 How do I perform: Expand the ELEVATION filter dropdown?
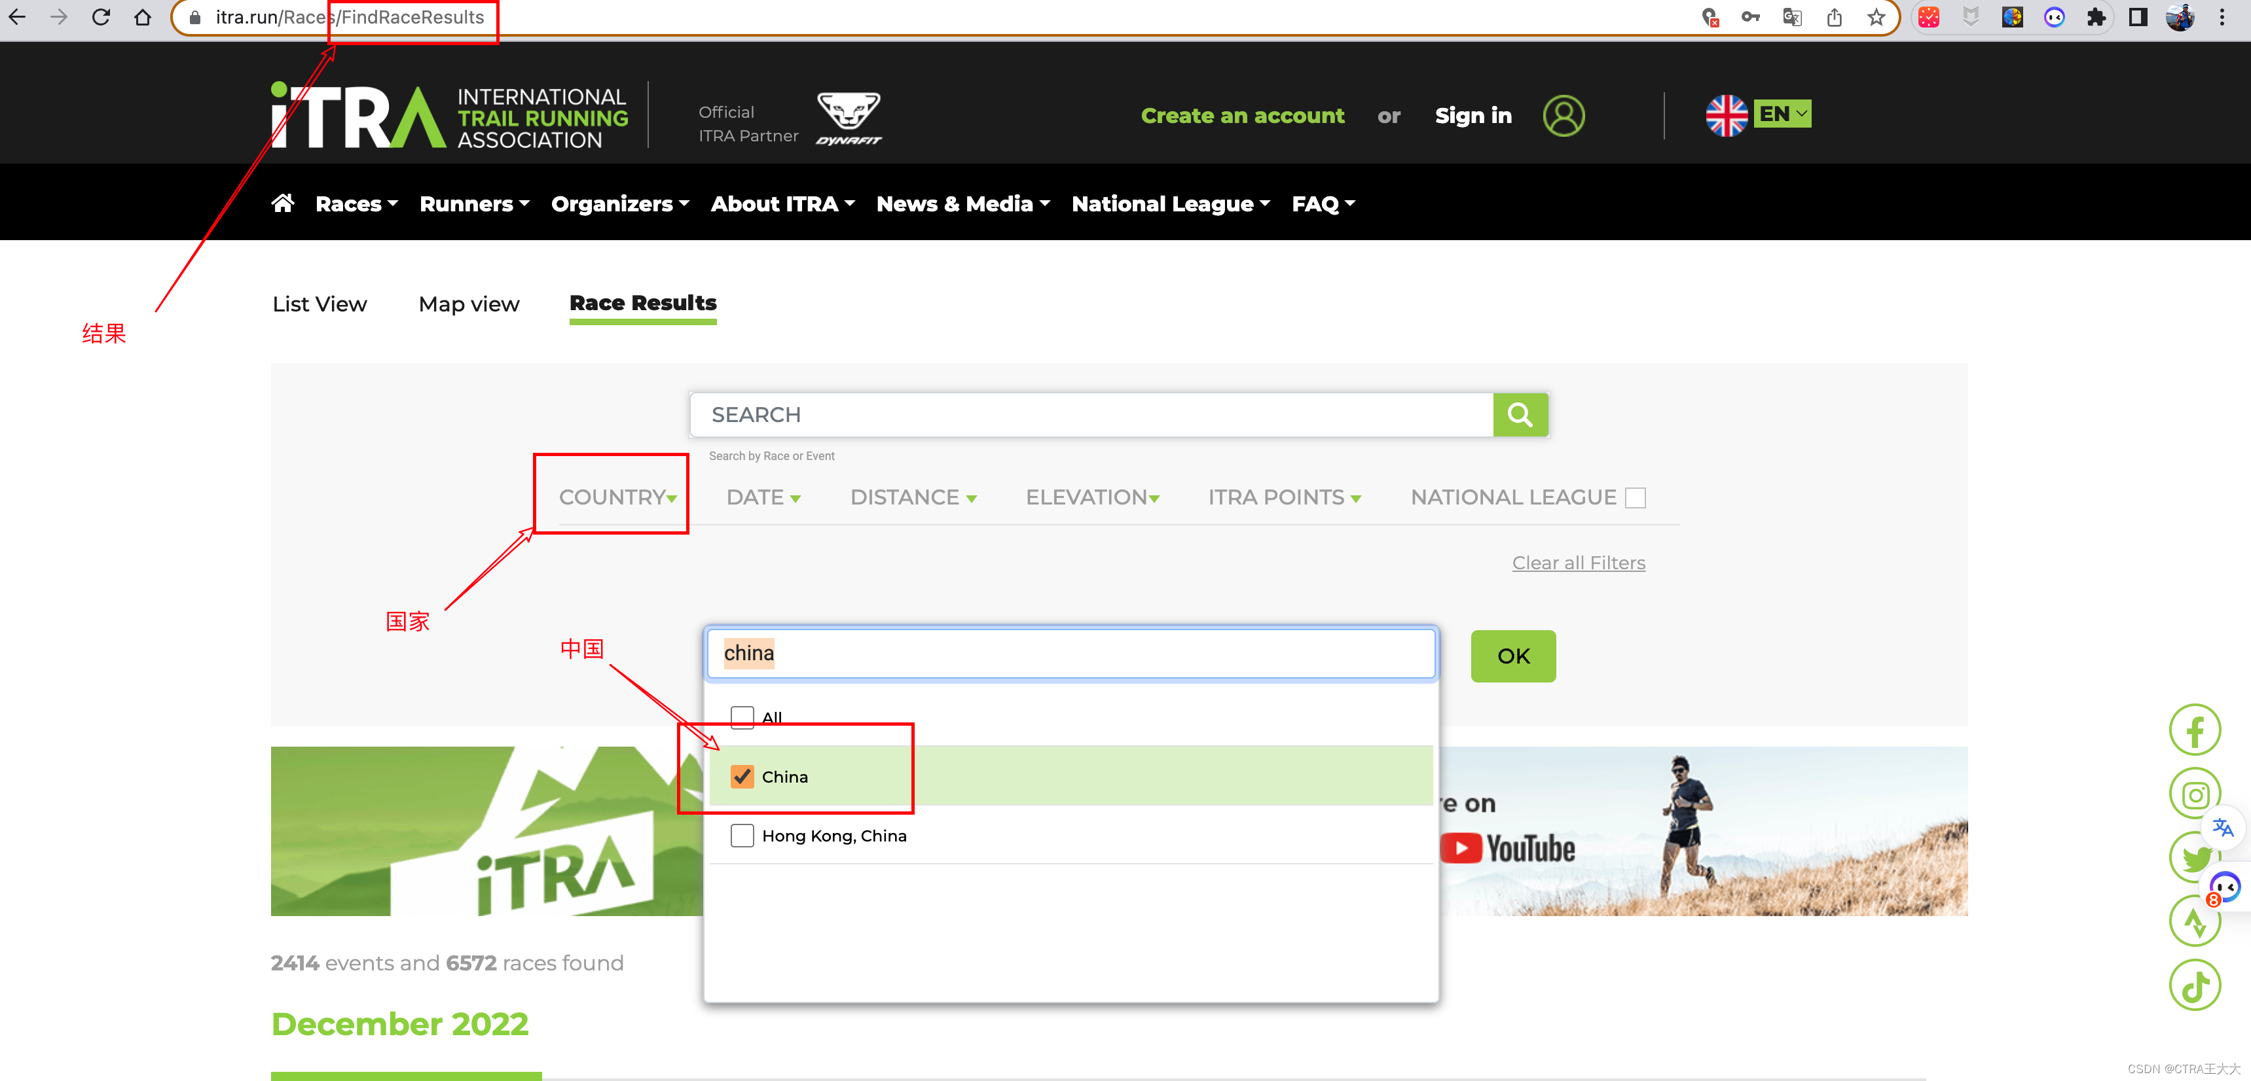pos(1092,497)
